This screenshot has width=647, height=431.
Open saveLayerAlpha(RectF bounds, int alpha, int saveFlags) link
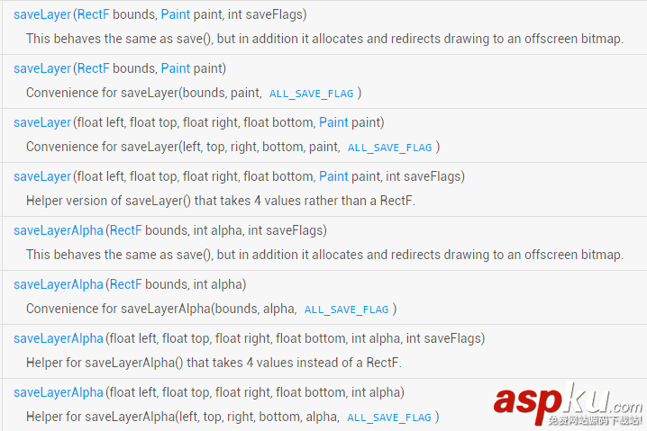(x=58, y=230)
